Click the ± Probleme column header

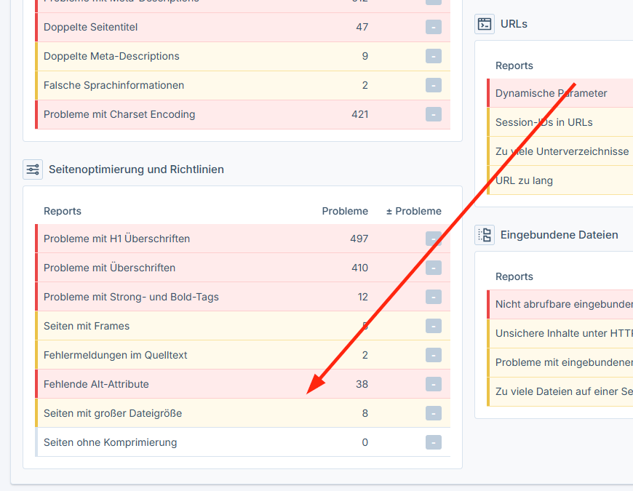click(413, 211)
